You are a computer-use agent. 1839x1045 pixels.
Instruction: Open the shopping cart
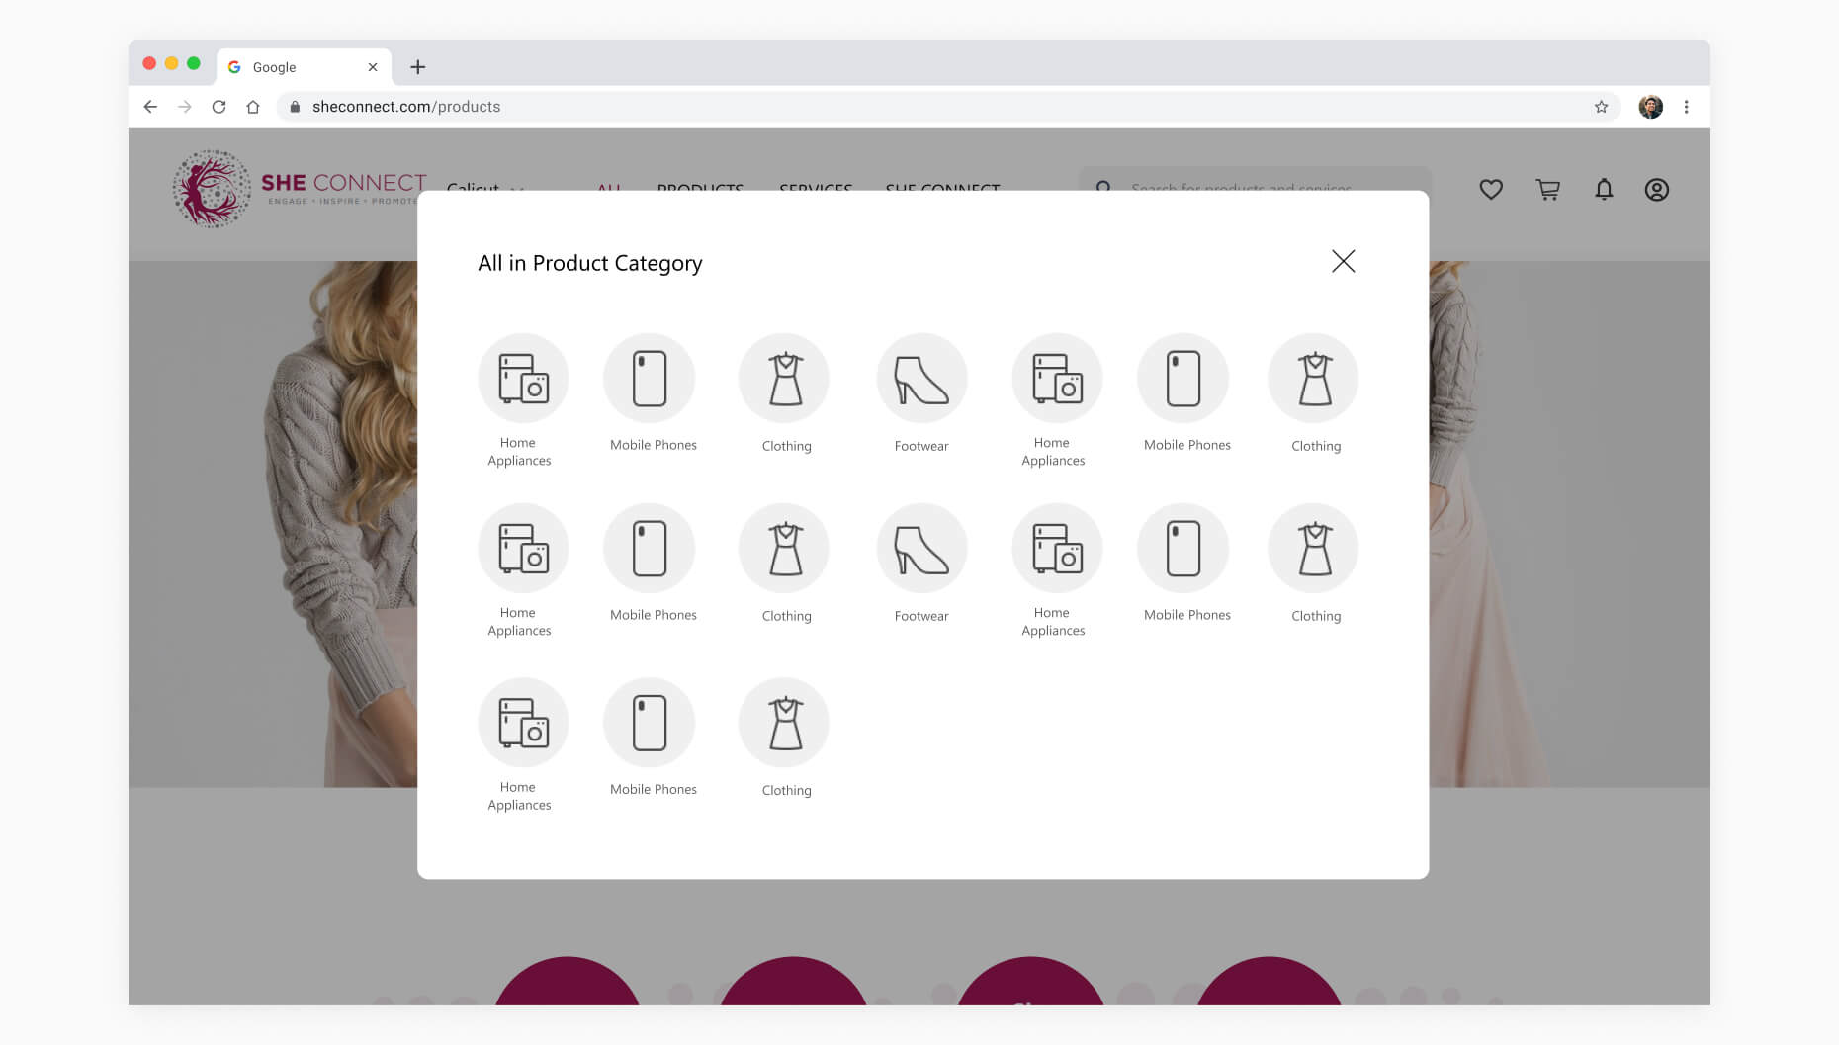click(x=1548, y=189)
